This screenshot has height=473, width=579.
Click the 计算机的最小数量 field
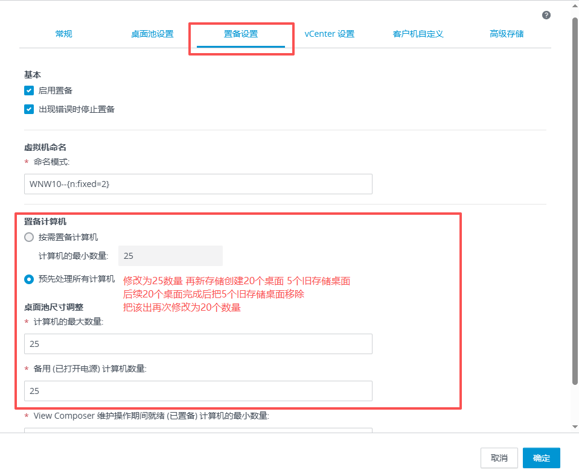point(170,256)
